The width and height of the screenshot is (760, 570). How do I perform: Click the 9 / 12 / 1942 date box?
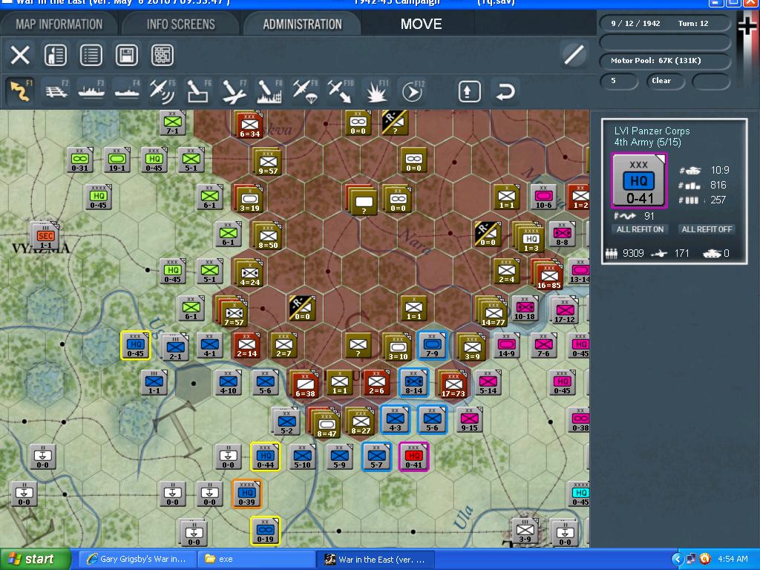(x=664, y=23)
